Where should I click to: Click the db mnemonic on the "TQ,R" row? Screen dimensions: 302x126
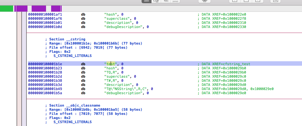(x=83, y=72)
